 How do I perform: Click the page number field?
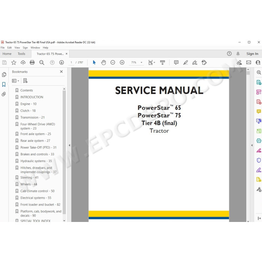[x=71, y=63]
